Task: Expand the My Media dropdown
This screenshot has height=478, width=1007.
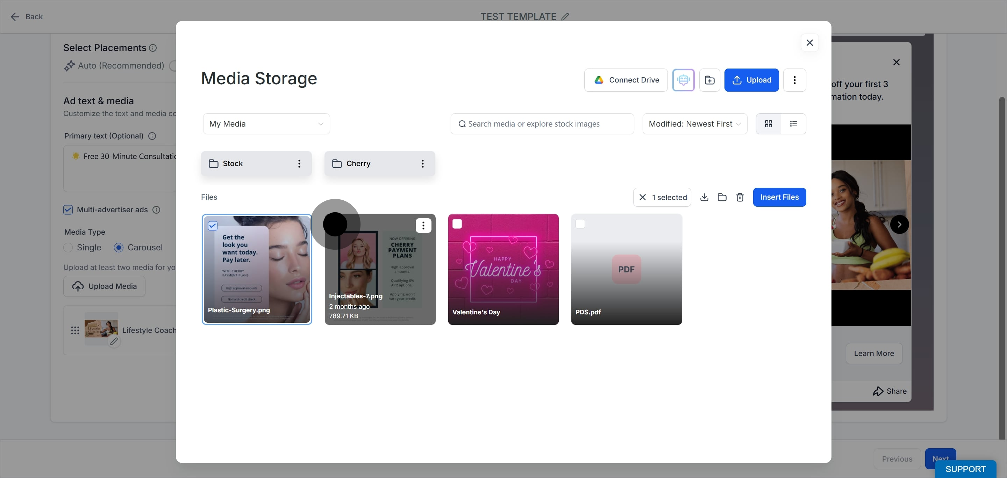Action: 266,124
